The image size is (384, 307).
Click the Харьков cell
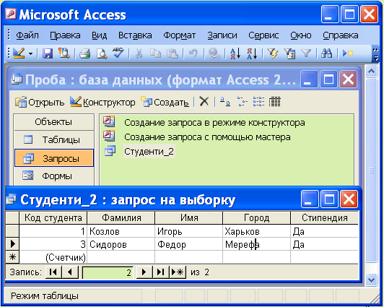click(257, 231)
